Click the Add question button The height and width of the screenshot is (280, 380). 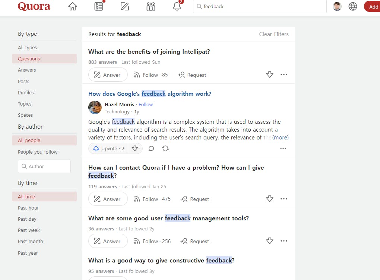pyautogui.click(x=372, y=7)
